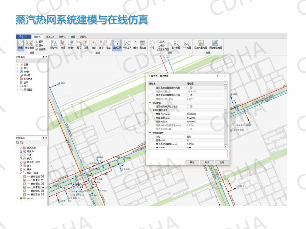
Task: Click the 缩小 zoom out tool
Action: pos(161,45)
